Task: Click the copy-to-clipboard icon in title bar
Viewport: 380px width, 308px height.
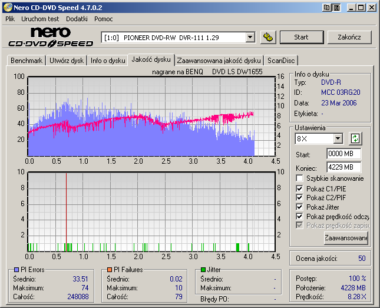Action: [327, 8]
